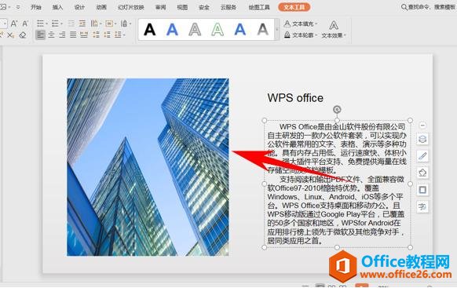This screenshot has height=288, width=457.
Task: Toggle distributed text alignment
Action: click(84, 35)
